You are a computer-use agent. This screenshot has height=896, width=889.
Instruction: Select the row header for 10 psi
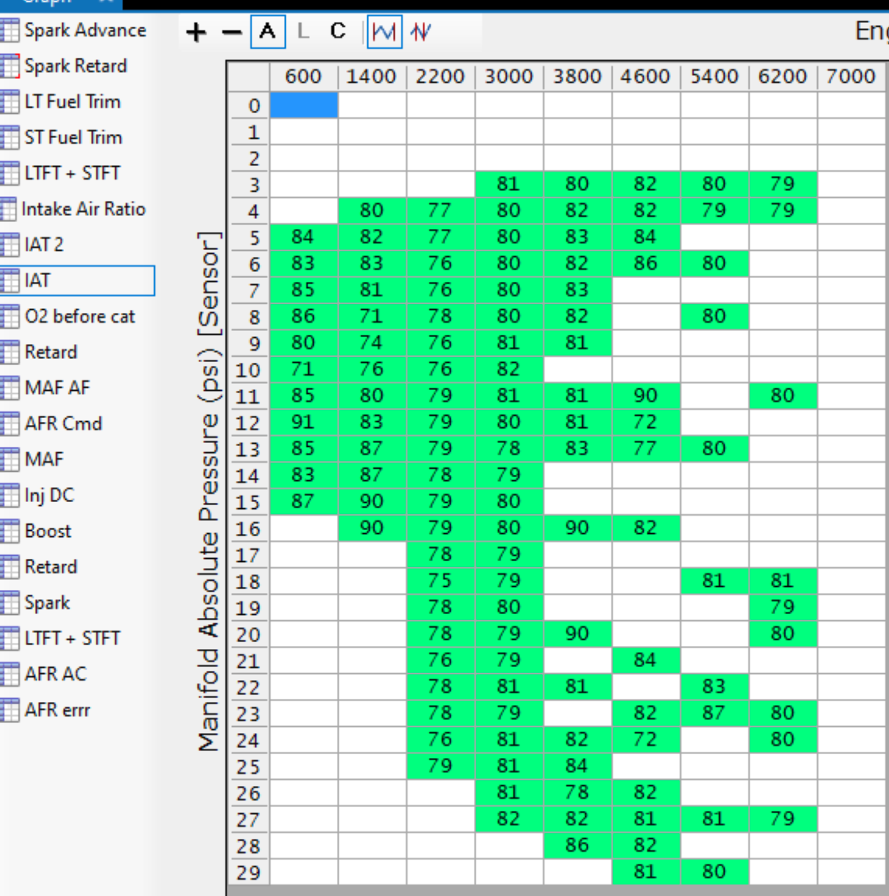[249, 370]
